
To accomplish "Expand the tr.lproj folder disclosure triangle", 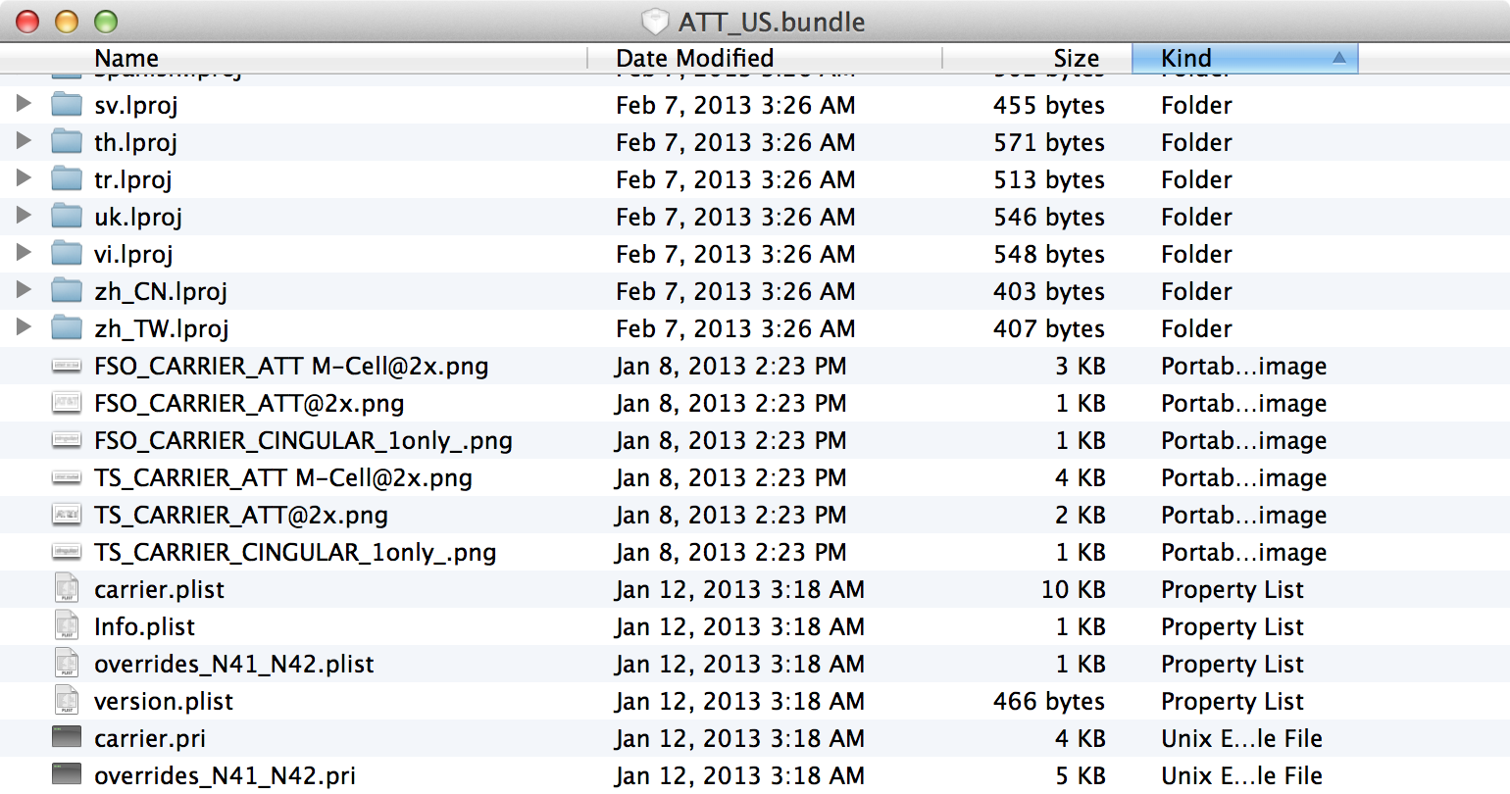I will click(24, 177).
